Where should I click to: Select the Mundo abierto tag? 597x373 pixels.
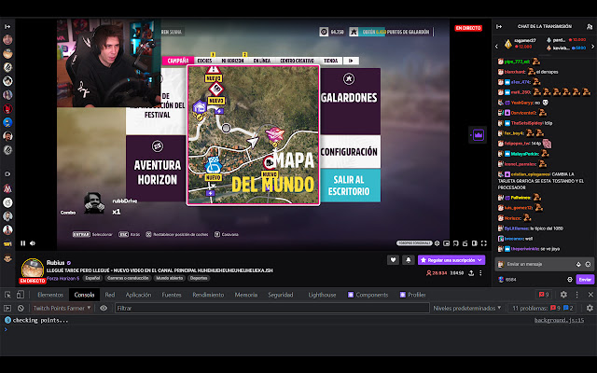[170, 278]
